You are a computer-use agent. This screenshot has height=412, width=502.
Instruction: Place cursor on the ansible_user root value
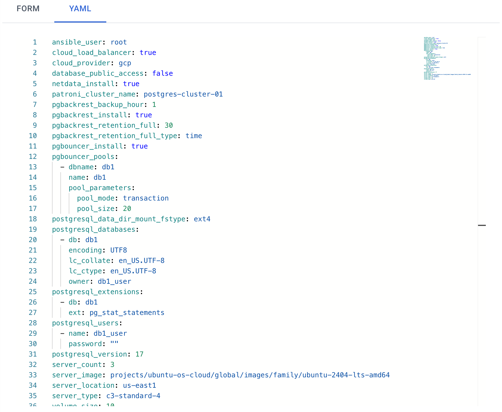119,42
